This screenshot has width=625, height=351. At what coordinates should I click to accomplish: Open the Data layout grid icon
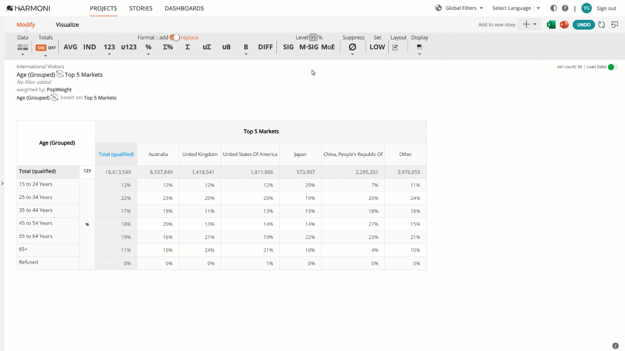tap(22, 47)
